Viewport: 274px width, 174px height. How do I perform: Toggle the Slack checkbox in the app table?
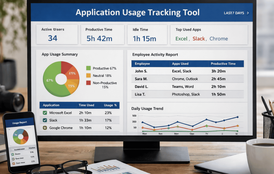tap(44, 120)
